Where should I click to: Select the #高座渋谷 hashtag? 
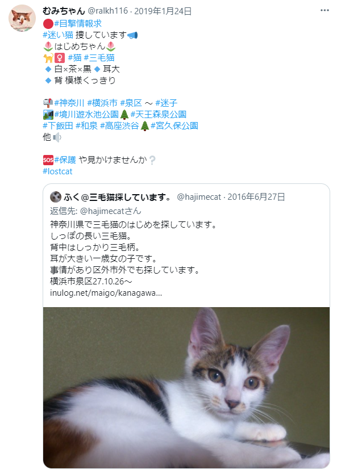(x=119, y=126)
